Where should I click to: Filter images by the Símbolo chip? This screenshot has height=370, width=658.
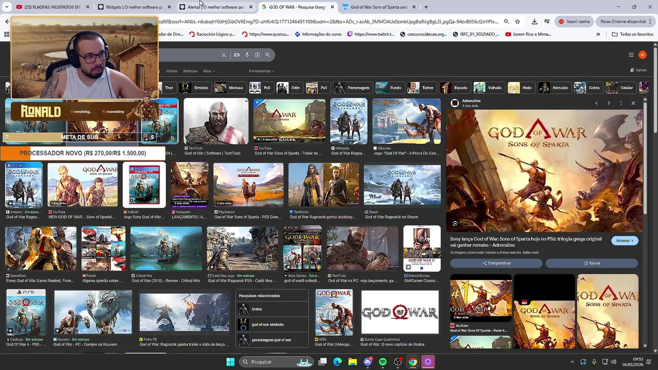pos(194,88)
